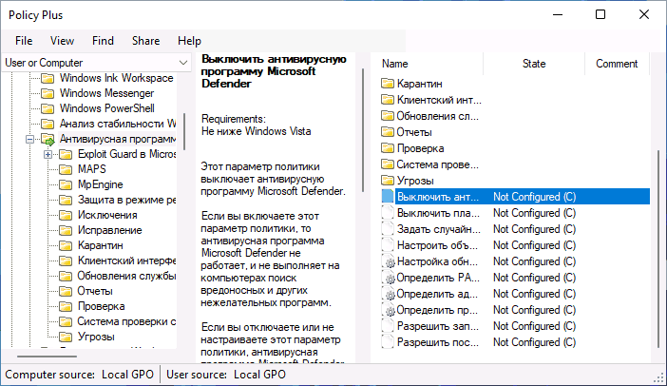This screenshot has height=386, width=667.
Task: Click the Отчеты folder icon in list
Action: tap(388, 132)
